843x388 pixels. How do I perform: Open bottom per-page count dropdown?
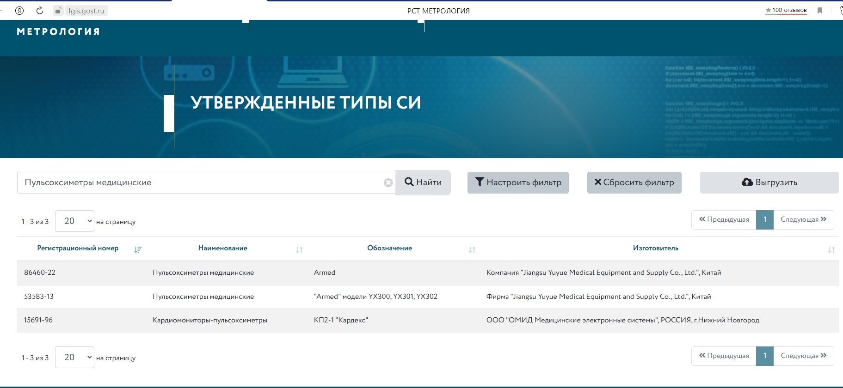(x=74, y=358)
